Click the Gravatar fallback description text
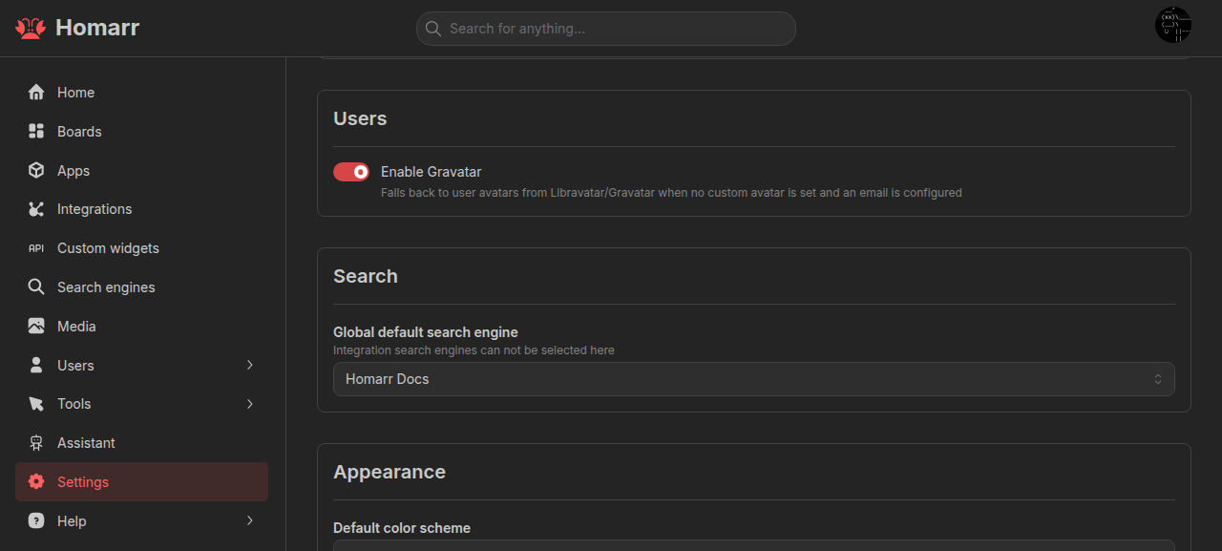Screen dimensions: 1222x551 (x=671, y=193)
